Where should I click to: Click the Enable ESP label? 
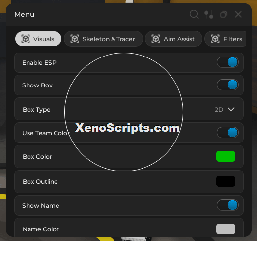39,62
